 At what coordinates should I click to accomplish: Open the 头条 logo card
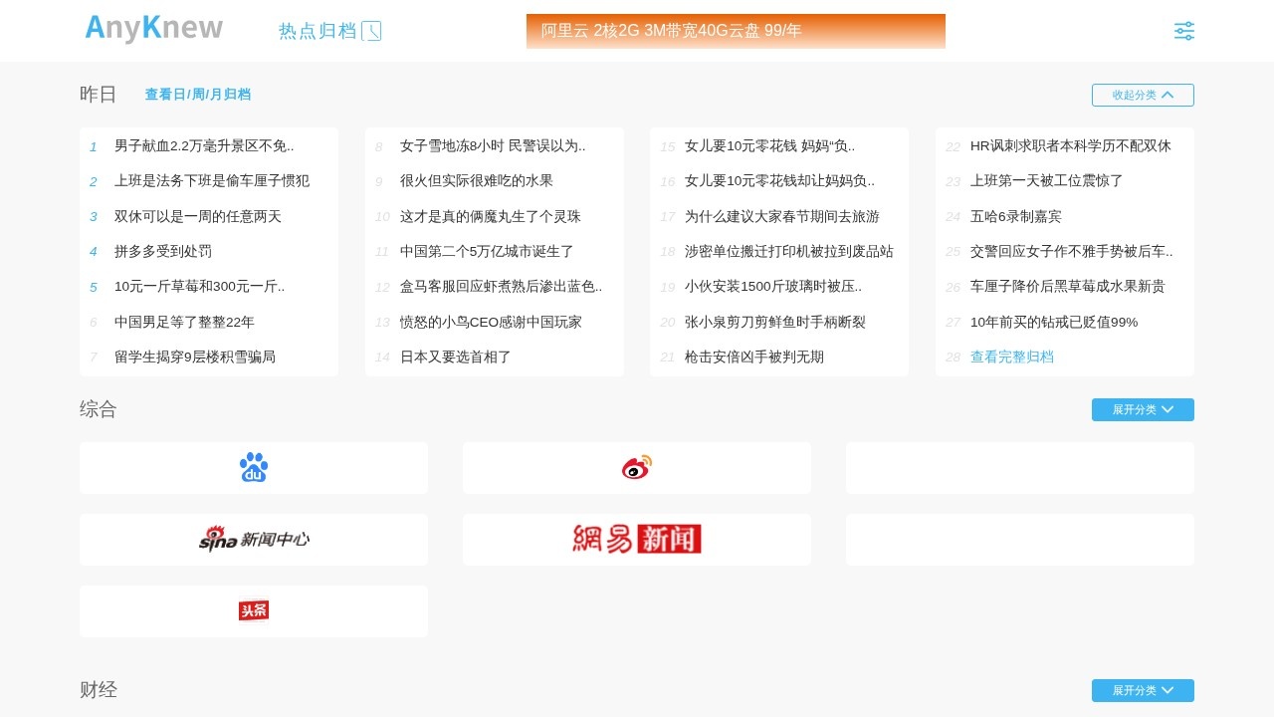click(x=254, y=610)
